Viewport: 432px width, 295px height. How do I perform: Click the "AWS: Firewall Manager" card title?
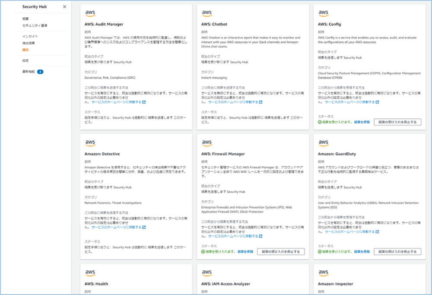pos(223,154)
